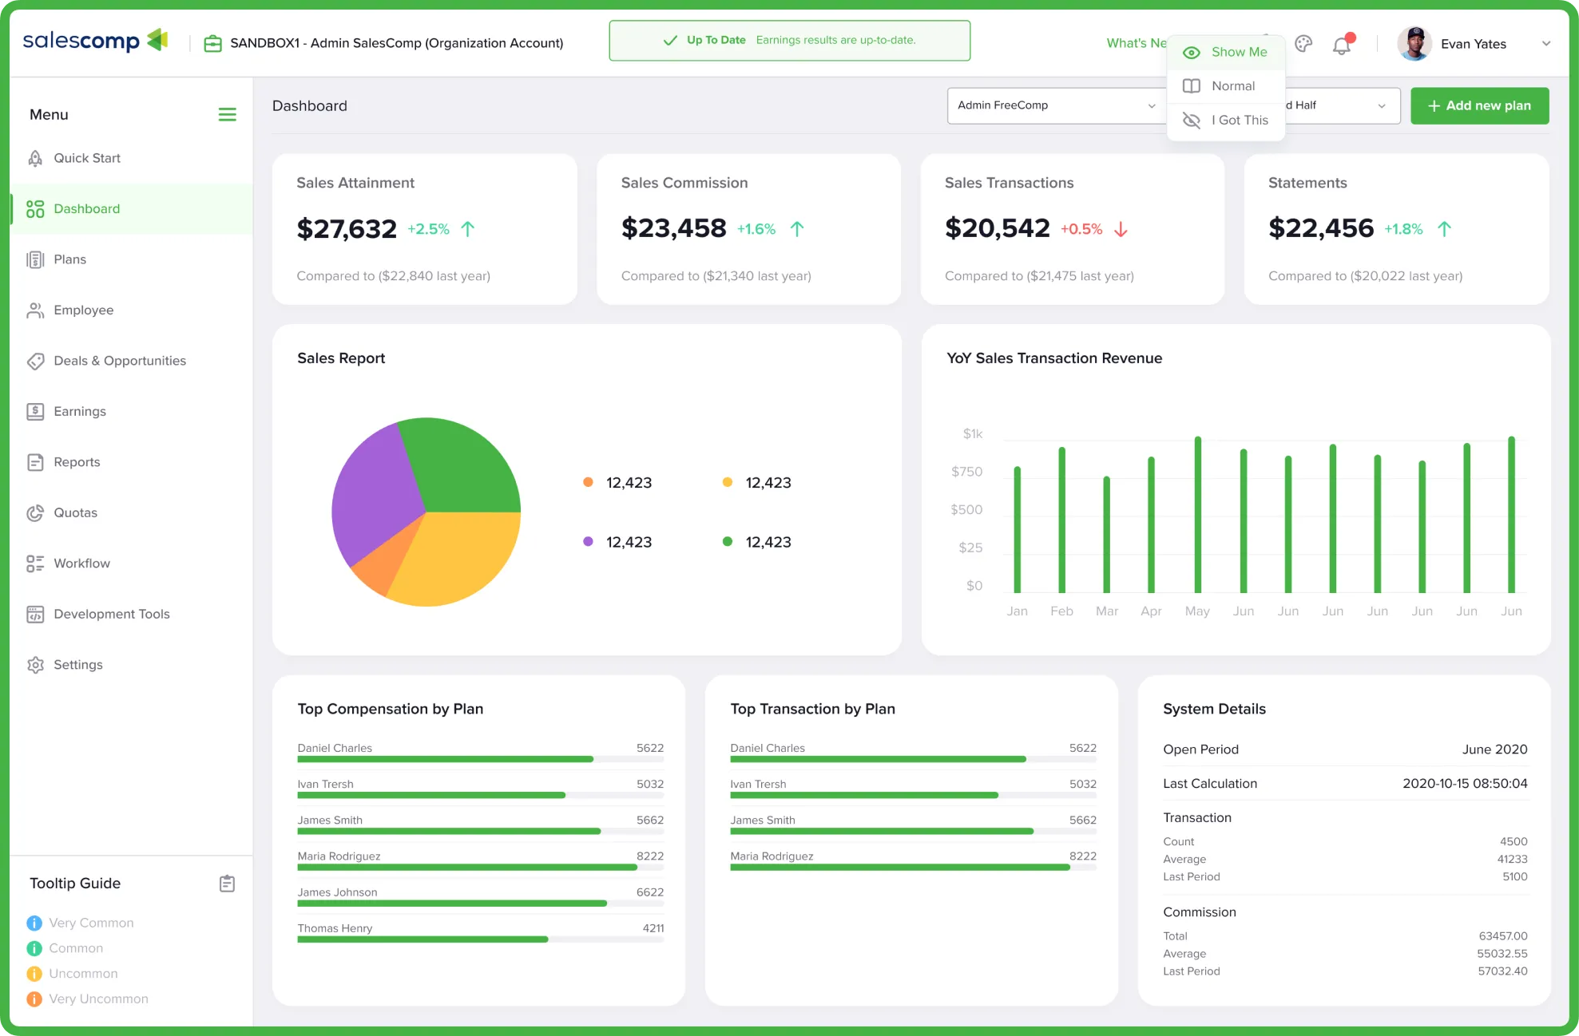Click Thomas Henry compensation progress bar
The height and width of the screenshot is (1036, 1579).
click(x=480, y=939)
